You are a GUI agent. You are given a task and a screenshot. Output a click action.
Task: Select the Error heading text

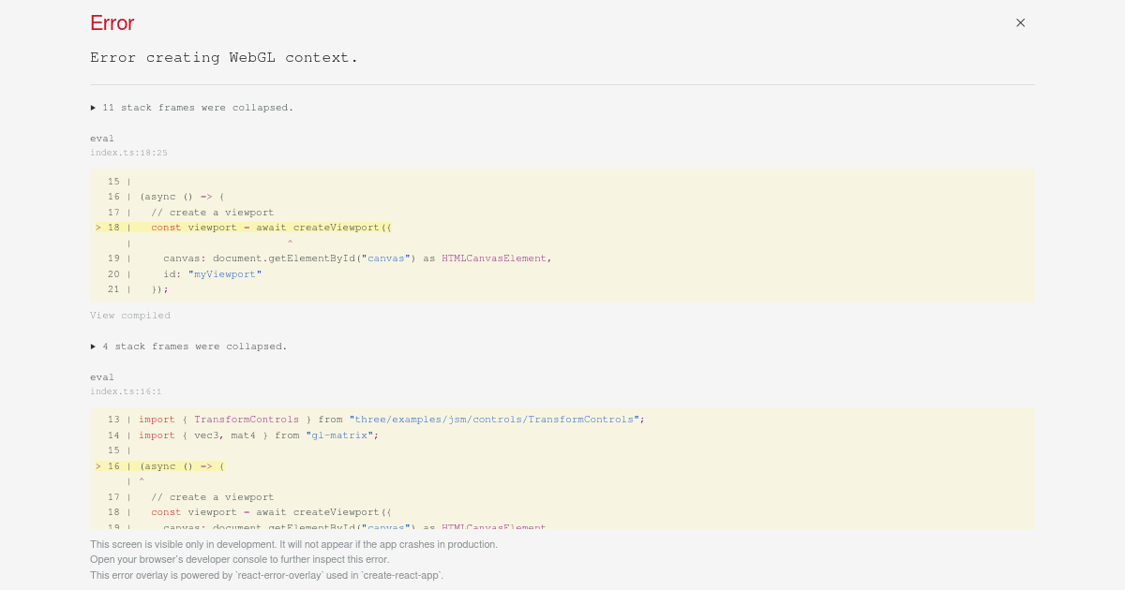tap(112, 22)
